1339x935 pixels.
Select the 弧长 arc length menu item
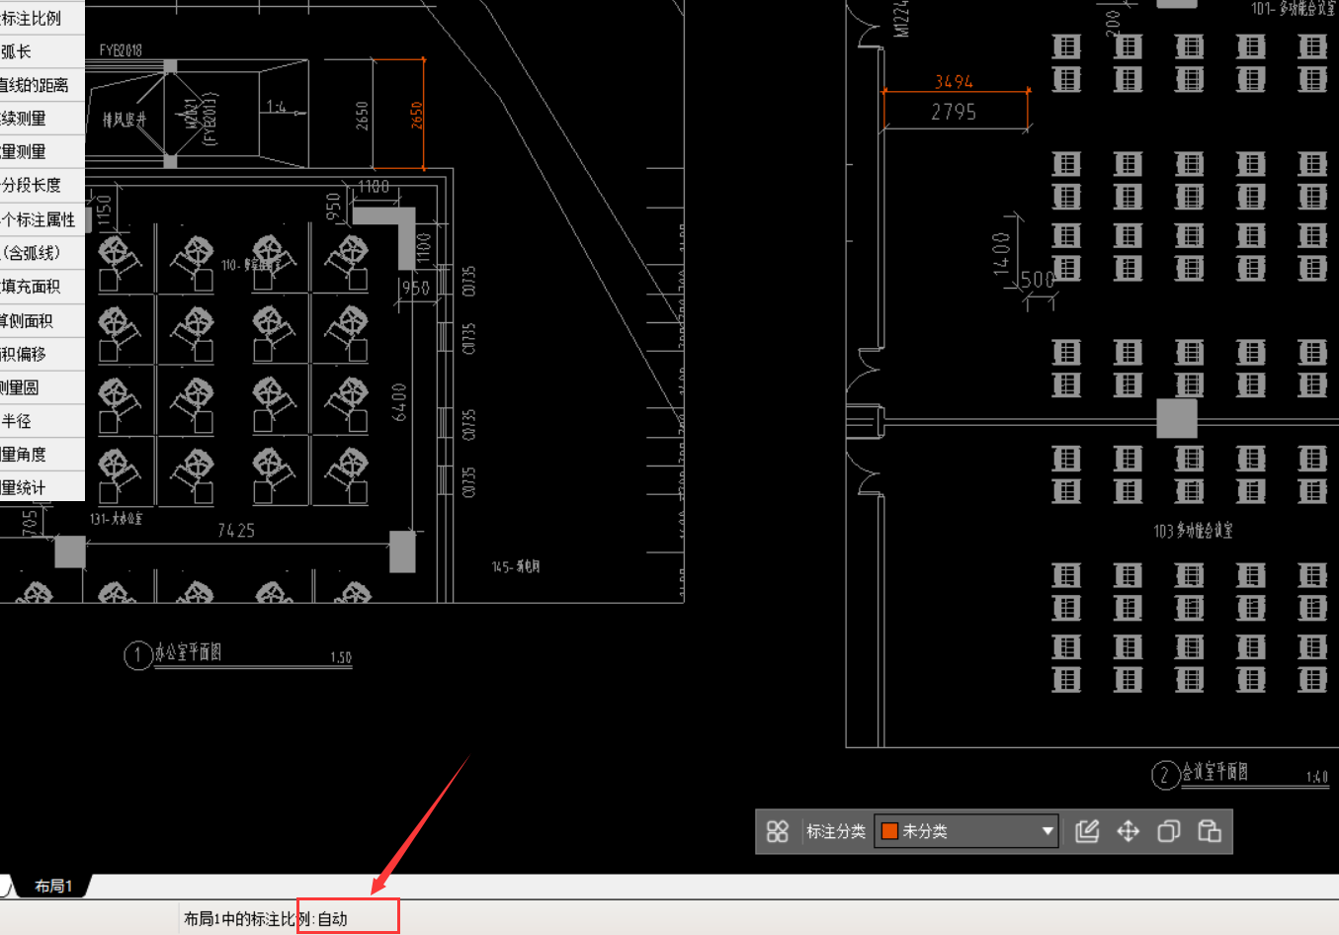click(x=18, y=51)
